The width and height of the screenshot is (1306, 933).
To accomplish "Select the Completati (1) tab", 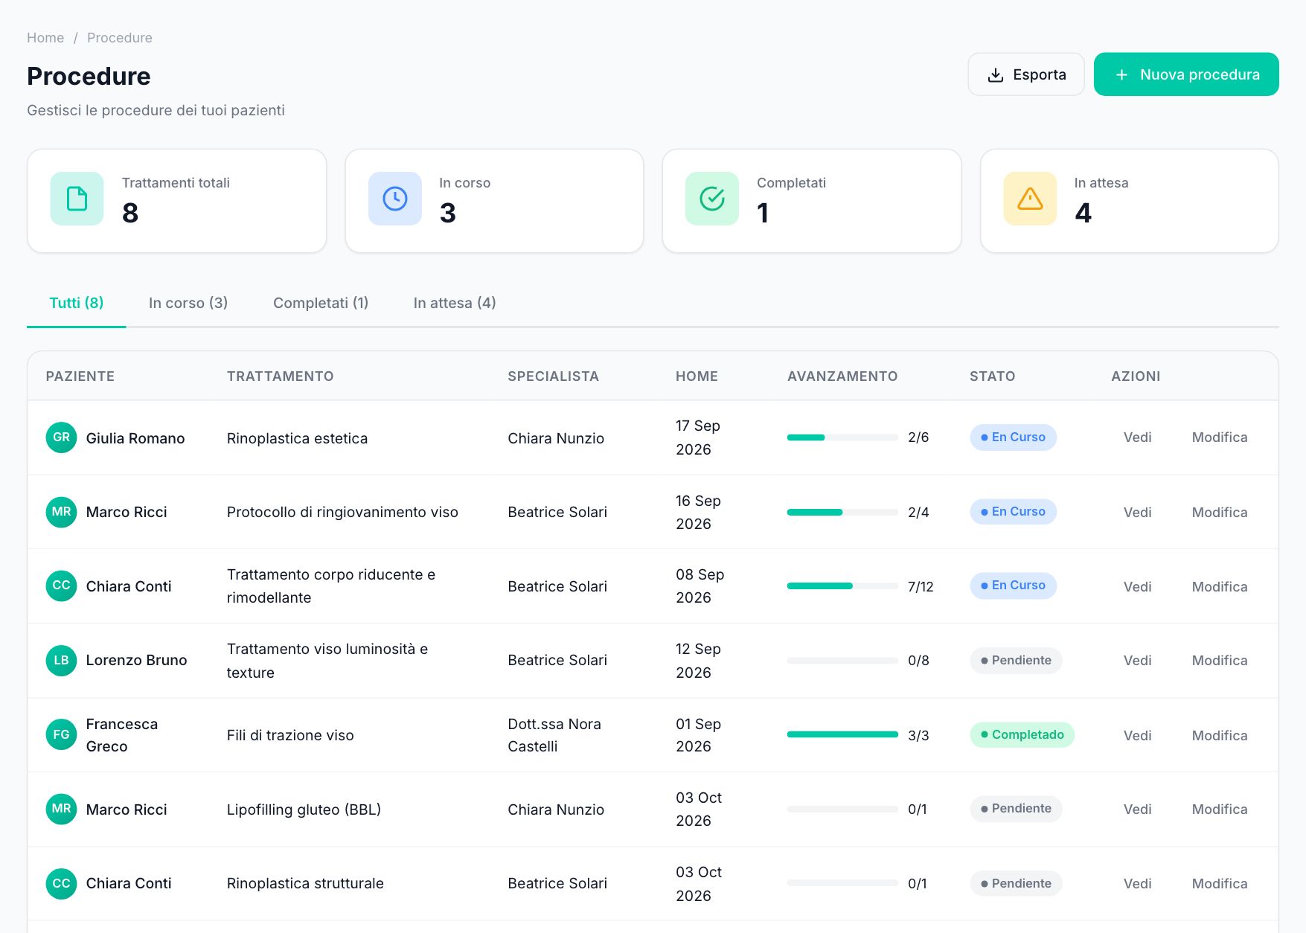I will (321, 303).
